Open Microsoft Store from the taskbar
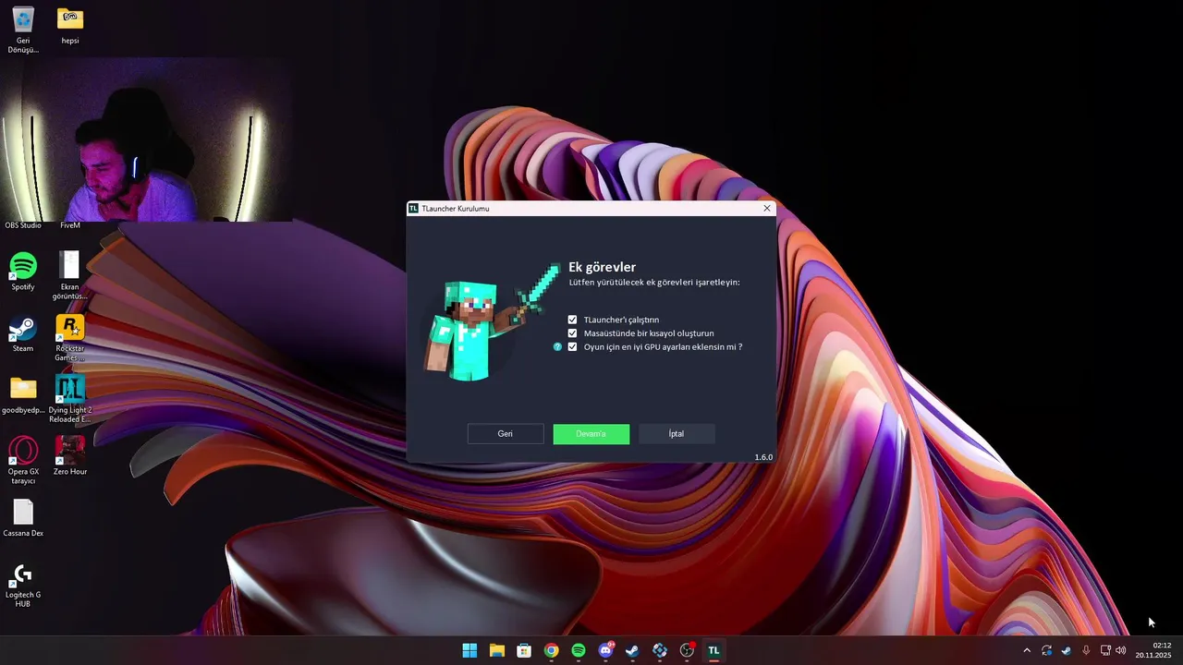1183x665 pixels. pyautogui.click(x=524, y=650)
